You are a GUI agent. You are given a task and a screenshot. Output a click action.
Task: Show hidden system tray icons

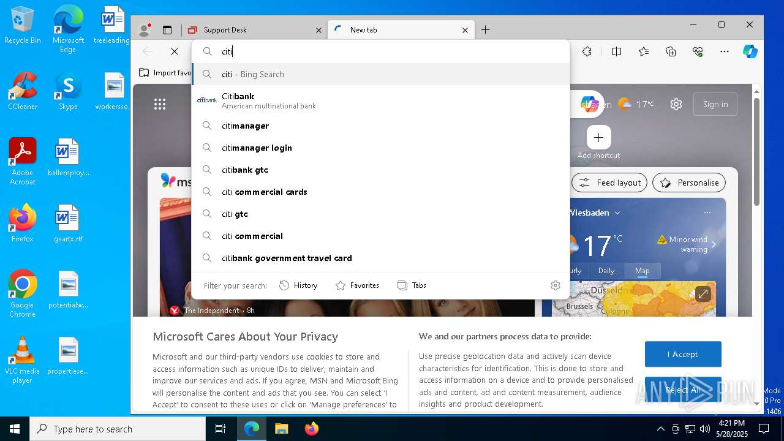coord(660,429)
